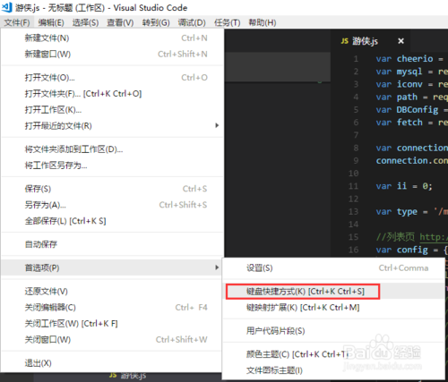The image size is (448, 382).
Task: Open 设置(S) in preferences submenu
Action: click(x=334, y=268)
